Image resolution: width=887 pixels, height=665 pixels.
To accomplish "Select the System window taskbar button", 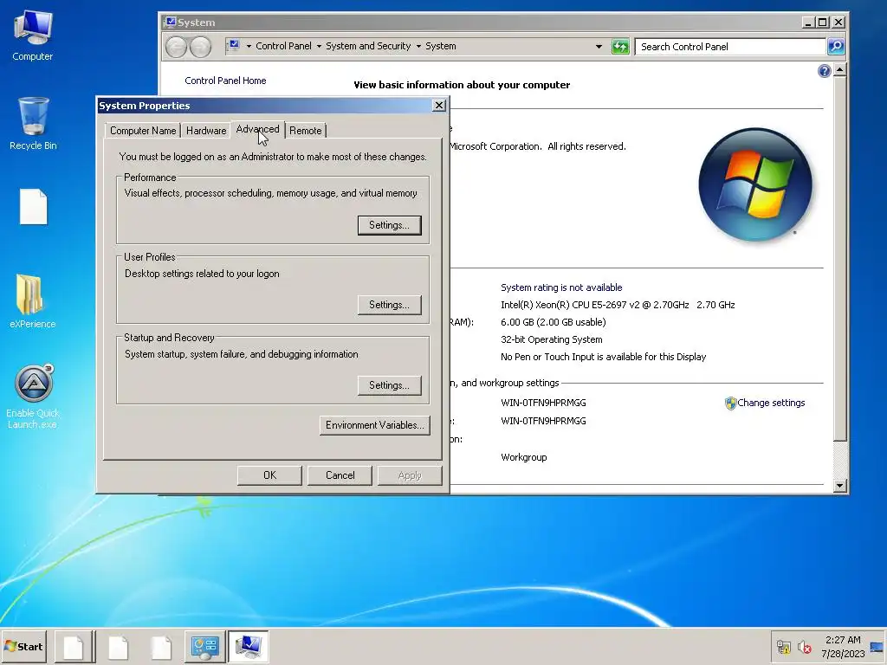I will coord(248,647).
